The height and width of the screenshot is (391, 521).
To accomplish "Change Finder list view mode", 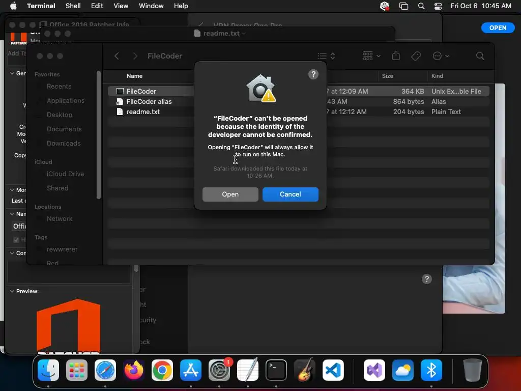I will pyautogui.click(x=326, y=56).
